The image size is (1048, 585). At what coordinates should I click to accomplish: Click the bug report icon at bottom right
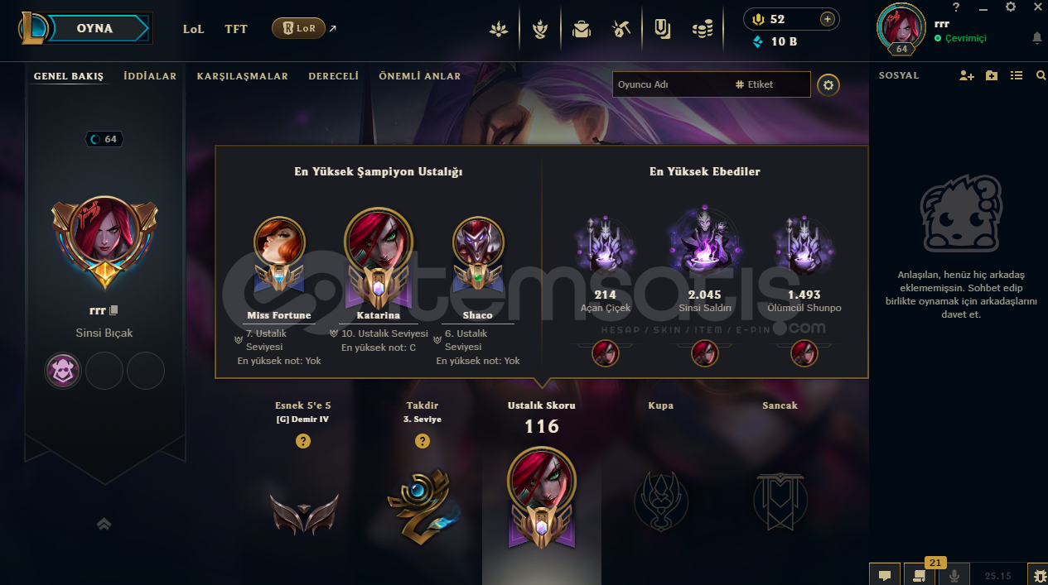(x=1037, y=575)
